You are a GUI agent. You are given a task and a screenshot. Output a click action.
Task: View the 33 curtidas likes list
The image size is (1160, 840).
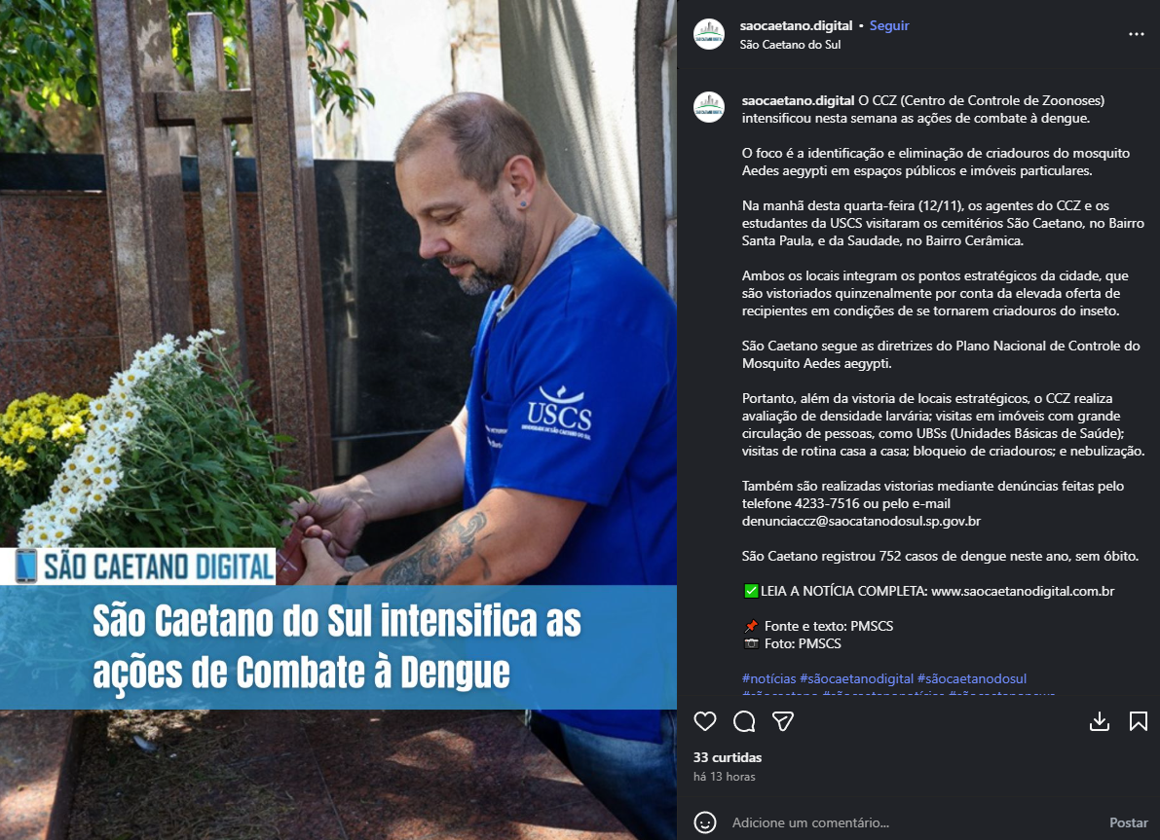click(x=728, y=757)
